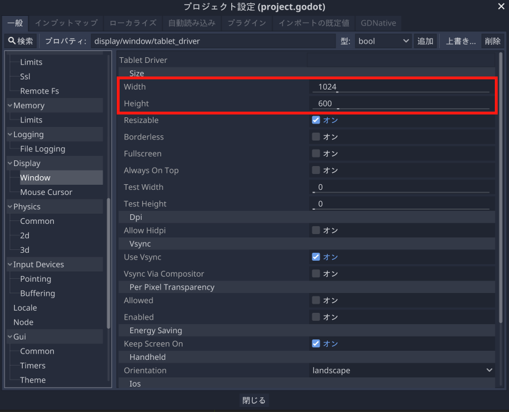Open the type bool dropdown
Image resolution: width=509 pixels, height=412 pixels.
point(384,41)
